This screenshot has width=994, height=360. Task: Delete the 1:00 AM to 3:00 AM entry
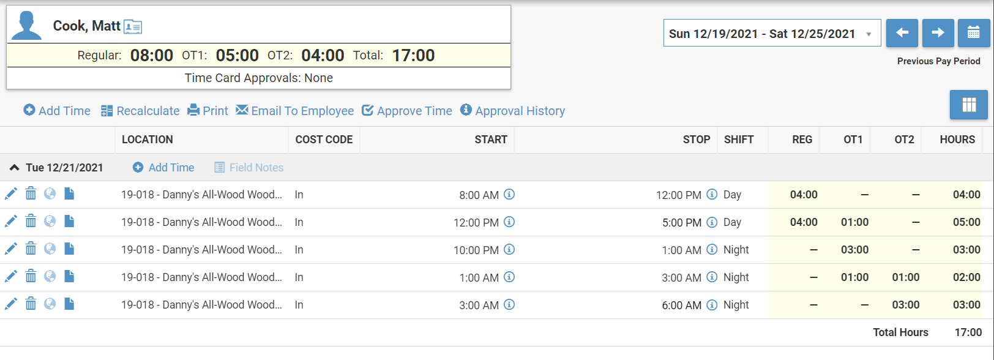[31, 277]
